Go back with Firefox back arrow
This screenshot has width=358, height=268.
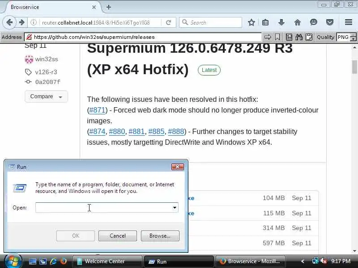(x=9, y=22)
